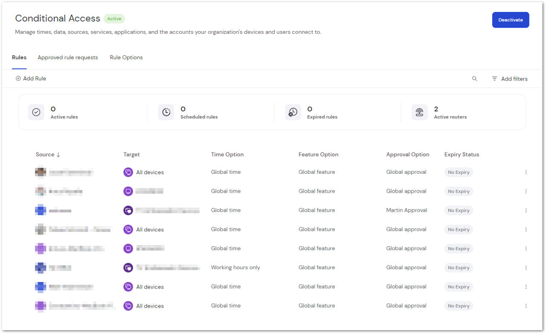The image size is (546, 334).
Task: Go to the Rule Options tab
Action: tap(126, 58)
